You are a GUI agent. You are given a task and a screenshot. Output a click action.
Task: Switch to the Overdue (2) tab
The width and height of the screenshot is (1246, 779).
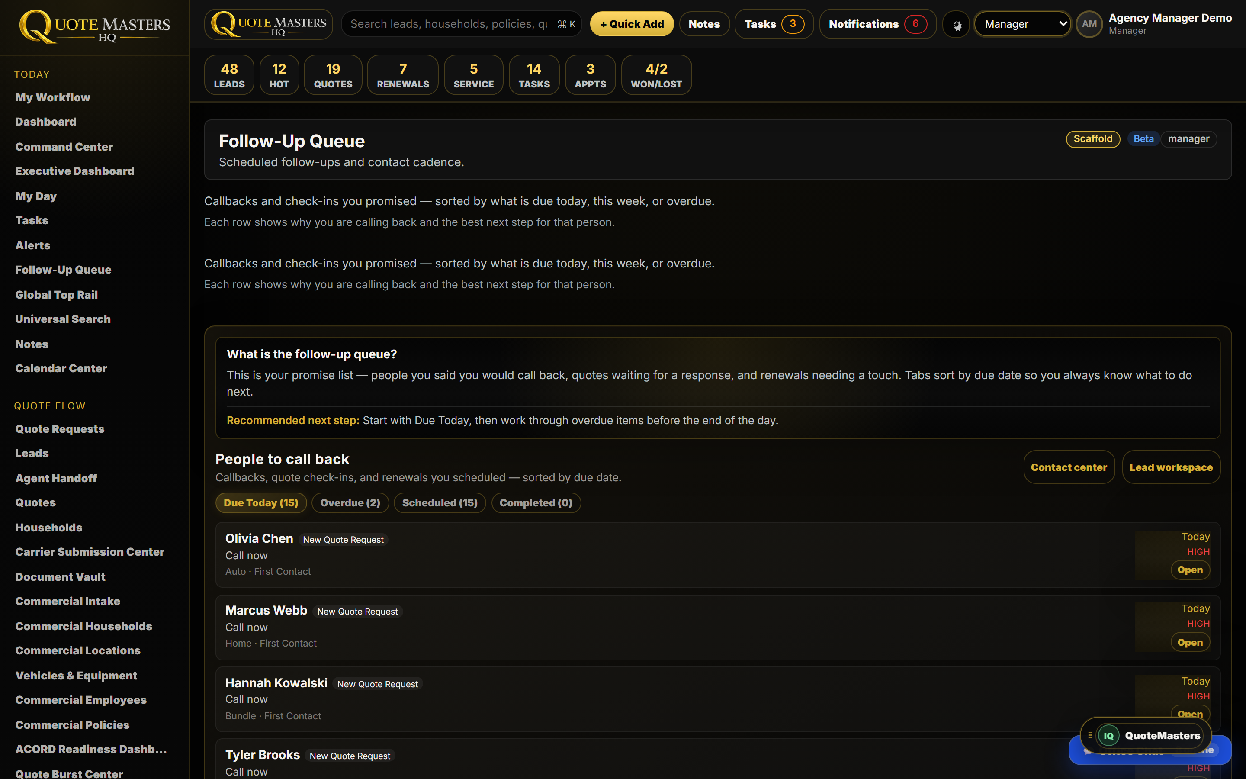(350, 503)
